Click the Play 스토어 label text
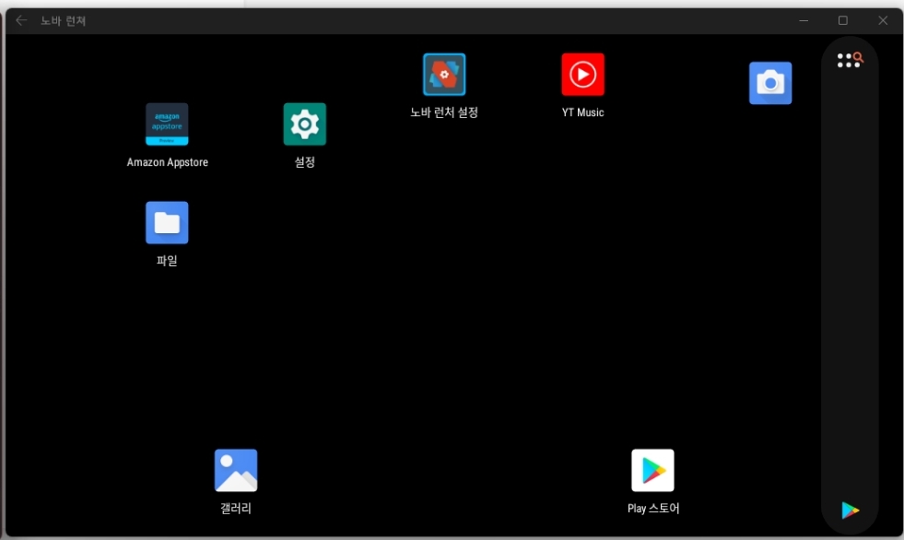The height and width of the screenshot is (540, 904). (653, 509)
